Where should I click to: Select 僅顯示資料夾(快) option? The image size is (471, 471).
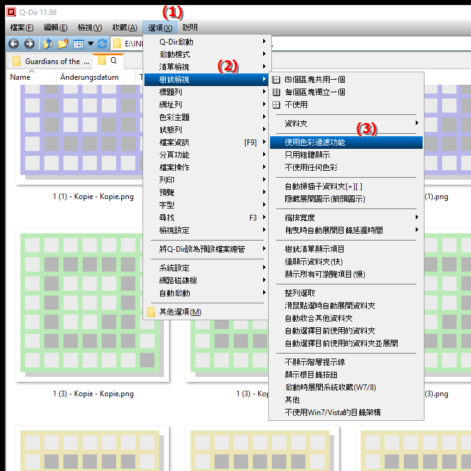click(346, 262)
